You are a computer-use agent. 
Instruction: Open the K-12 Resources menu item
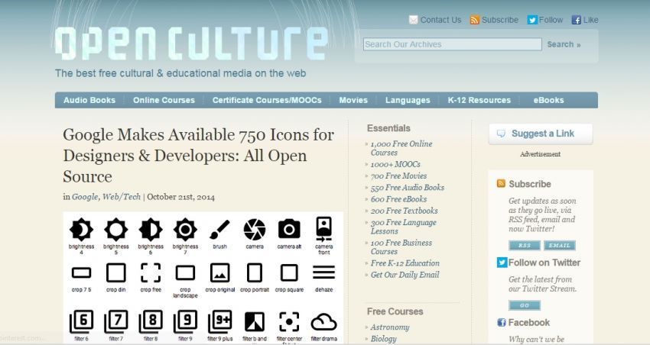479,100
